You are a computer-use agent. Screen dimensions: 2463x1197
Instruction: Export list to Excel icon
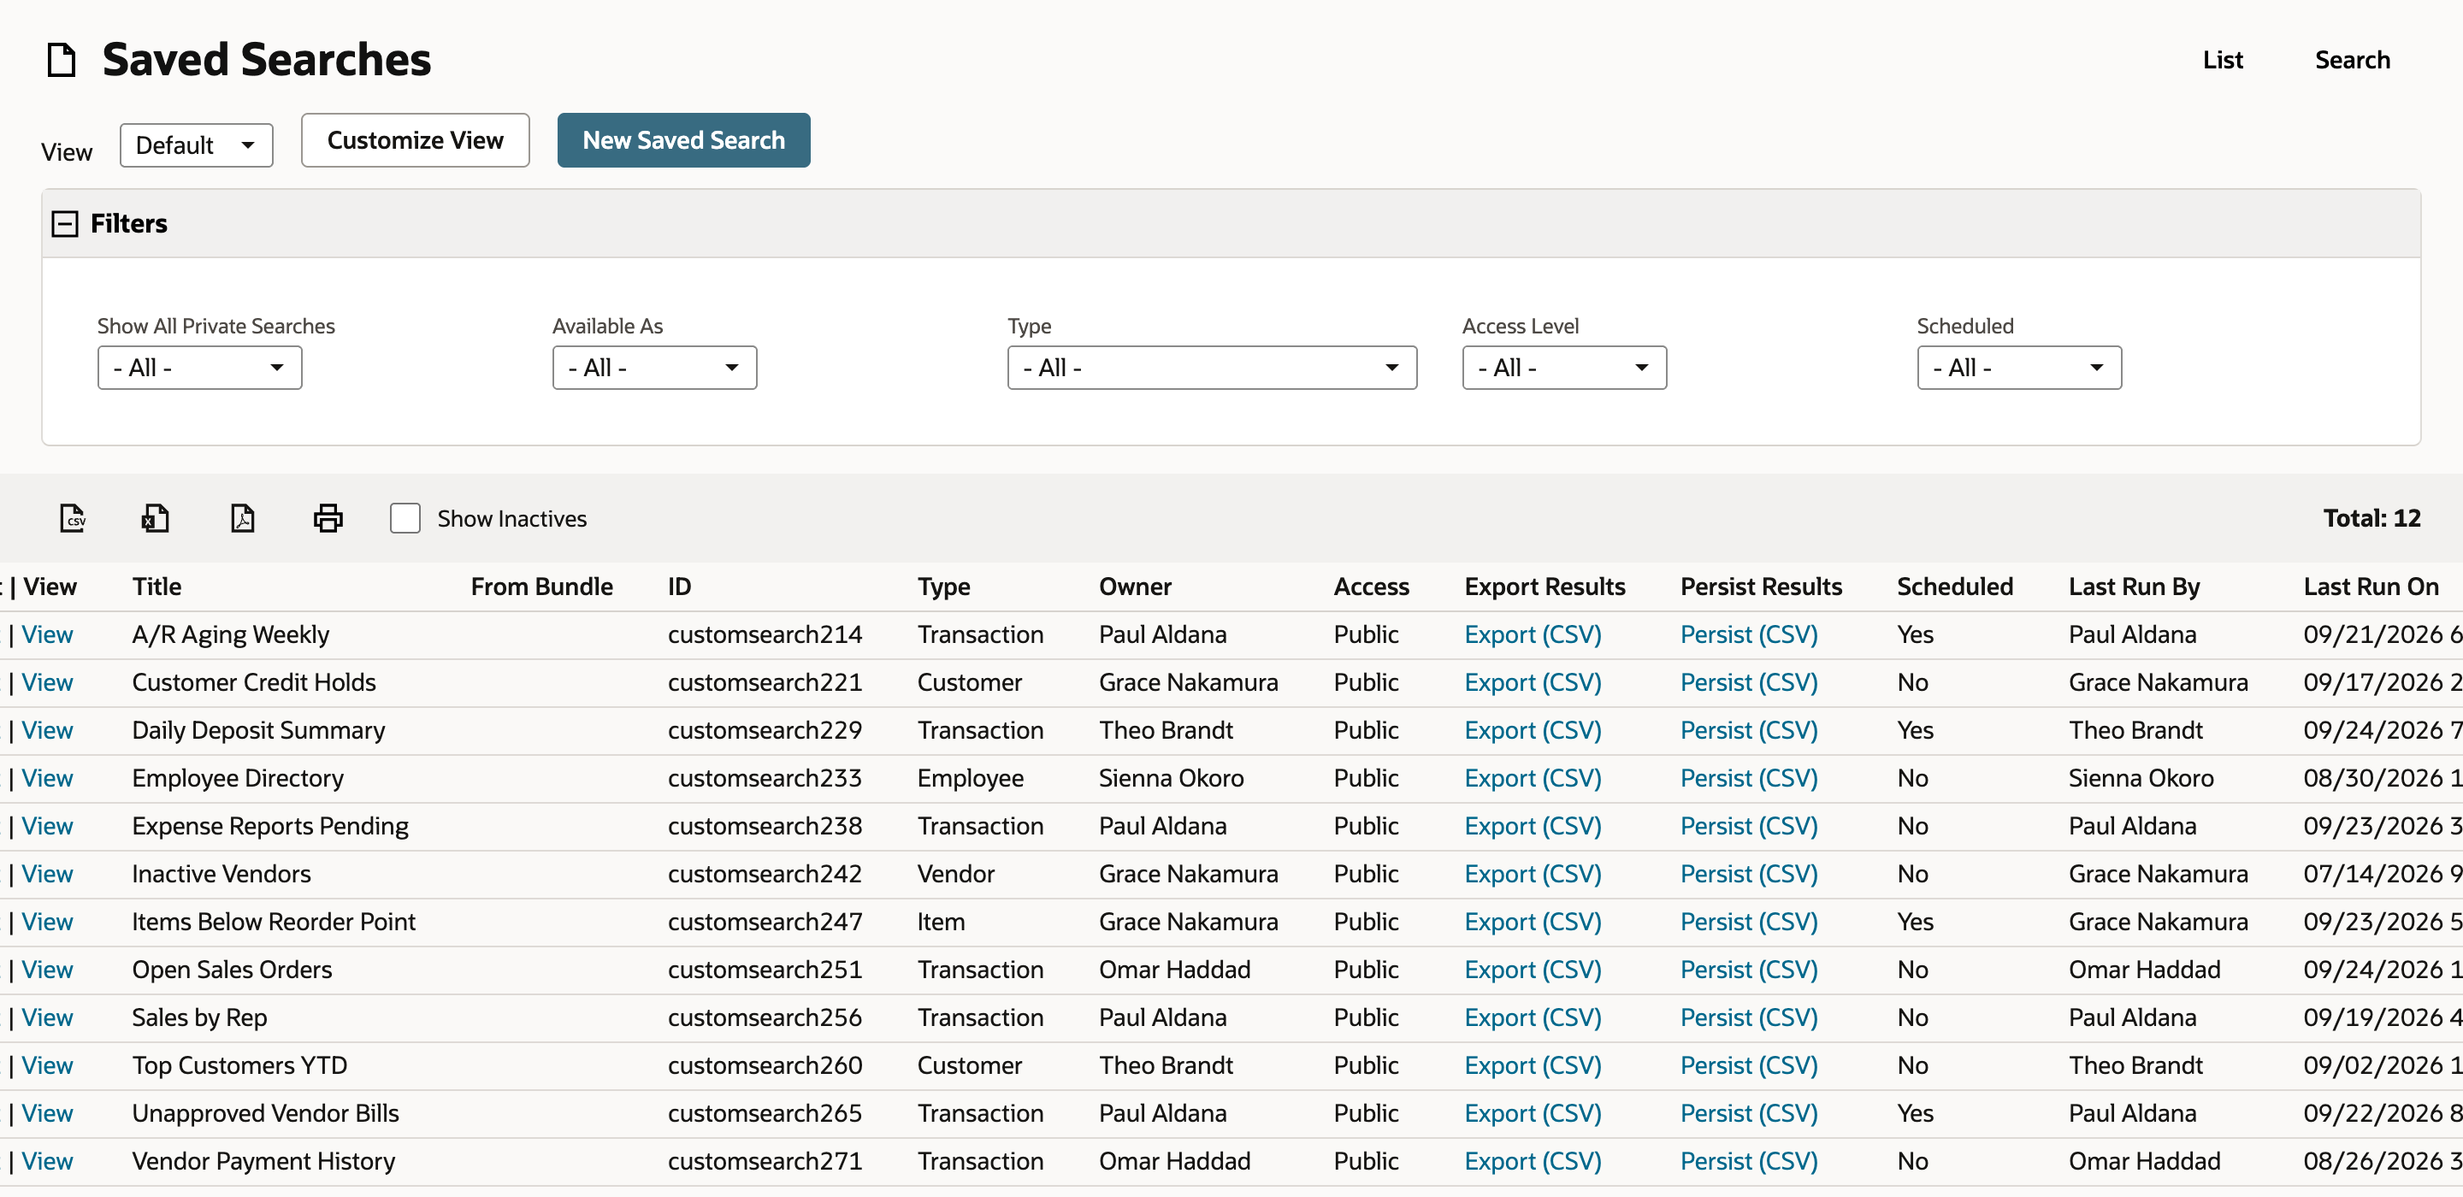[x=155, y=518]
